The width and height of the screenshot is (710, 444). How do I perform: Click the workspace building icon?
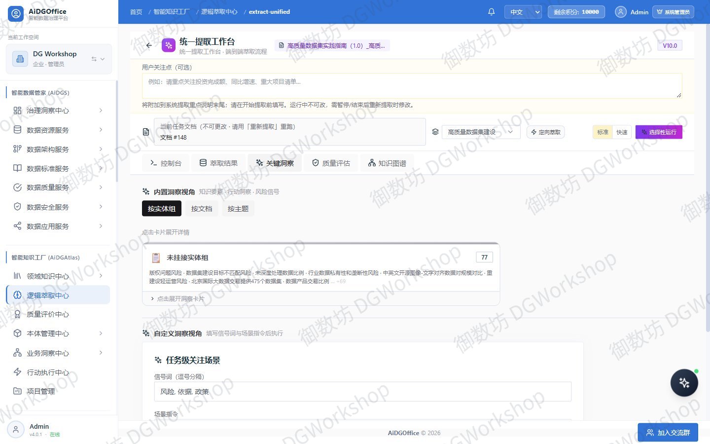coord(20,59)
